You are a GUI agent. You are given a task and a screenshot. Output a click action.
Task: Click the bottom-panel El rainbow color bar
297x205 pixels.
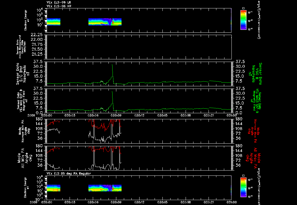tap(243, 187)
